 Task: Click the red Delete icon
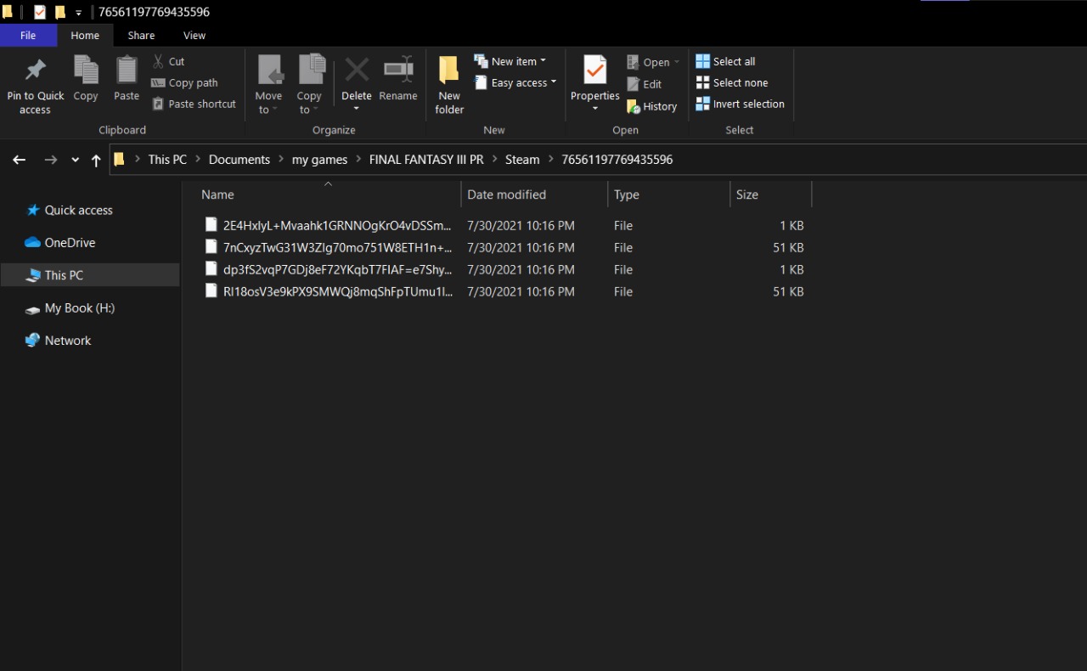coord(357,70)
